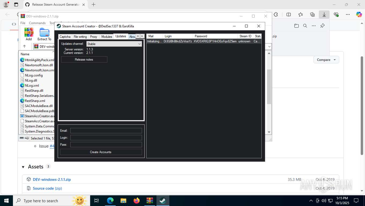The width and height of the screenshot is (365, 206).
Task: Open new browser tab plus button
Action: coord(93,5)
